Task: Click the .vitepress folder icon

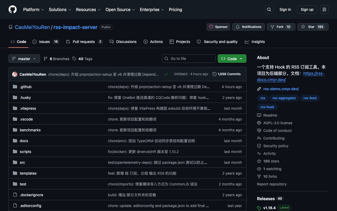Action: [x=15, y=108]
